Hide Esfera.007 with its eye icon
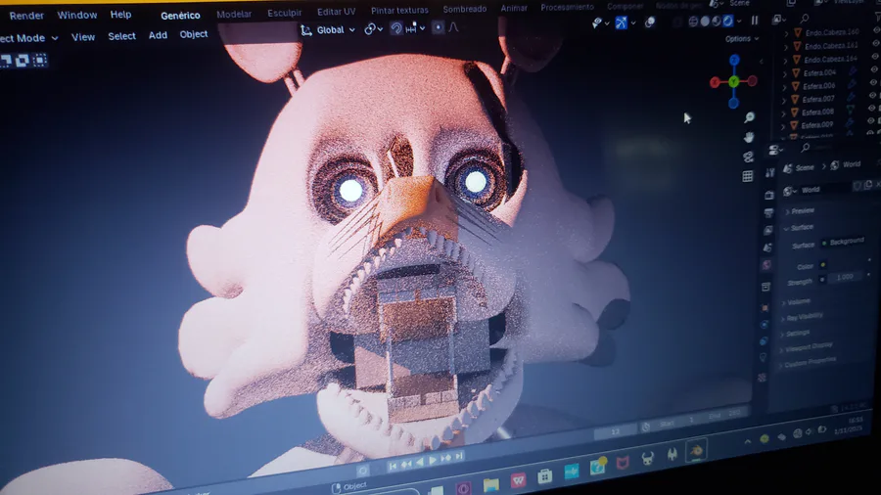This screenshot has width=881, height=495. click(873, 95)
